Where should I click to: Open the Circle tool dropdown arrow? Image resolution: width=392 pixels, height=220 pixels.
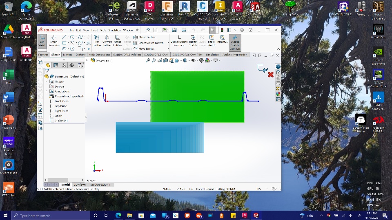click(76, 37)
